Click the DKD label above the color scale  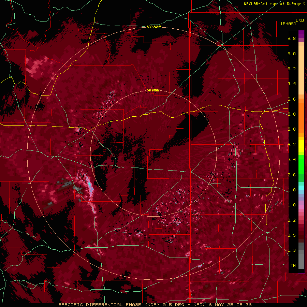[x=300, y=20]
